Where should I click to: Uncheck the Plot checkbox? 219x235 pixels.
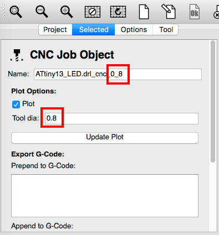click(x=16, y=105)
